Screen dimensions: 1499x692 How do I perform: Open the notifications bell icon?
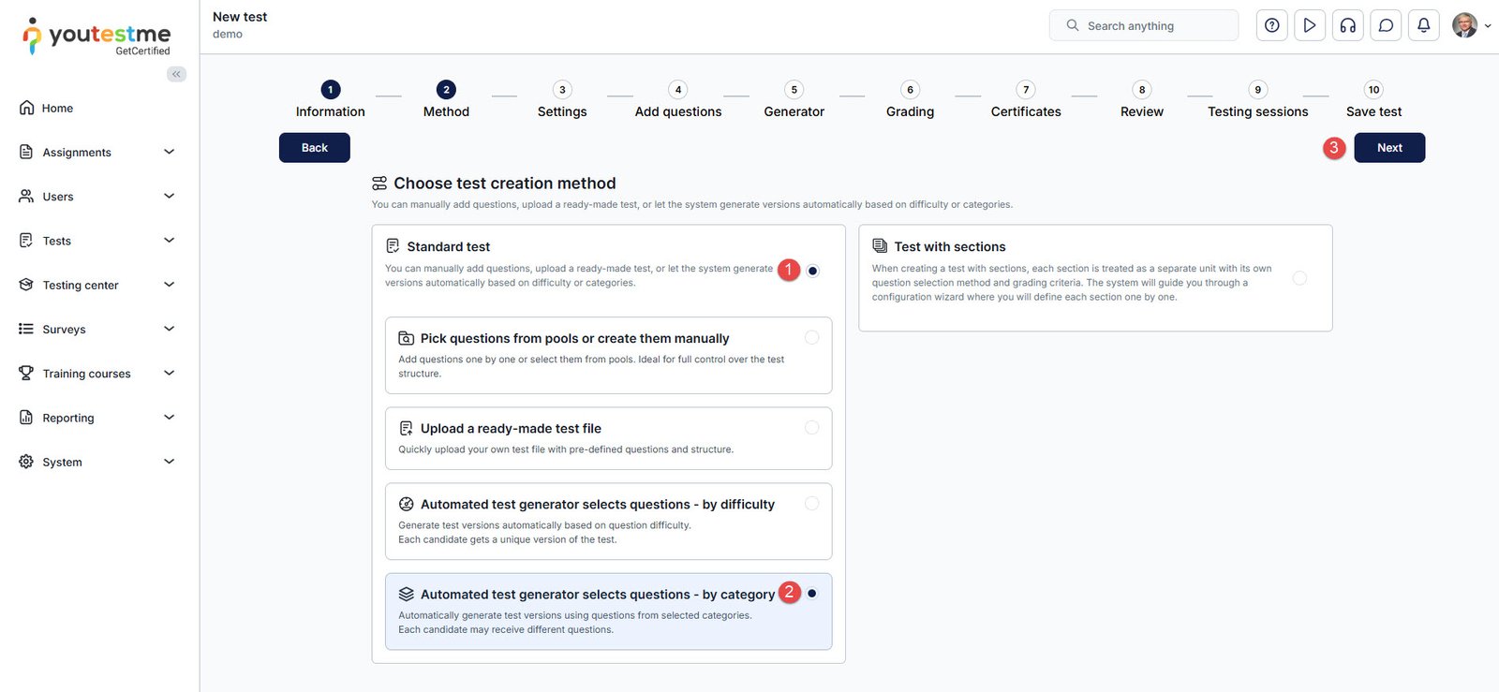click(1423, 25)
